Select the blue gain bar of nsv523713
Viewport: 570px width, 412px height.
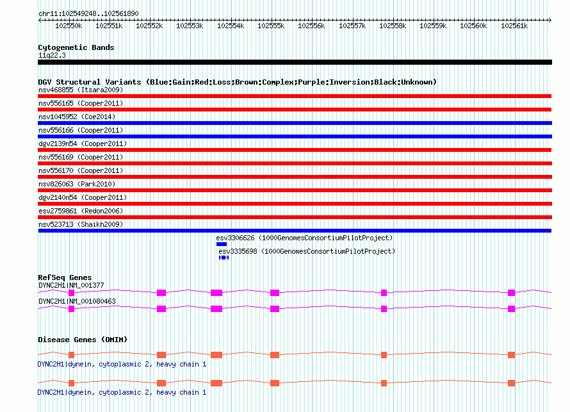pos(295,231)
